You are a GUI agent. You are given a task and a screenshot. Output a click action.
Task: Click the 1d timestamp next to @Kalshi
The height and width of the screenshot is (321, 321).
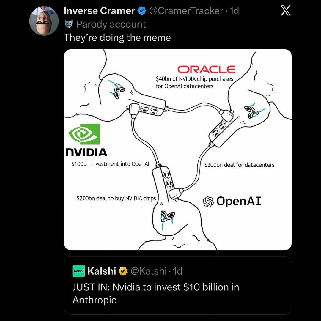[177, 271]
